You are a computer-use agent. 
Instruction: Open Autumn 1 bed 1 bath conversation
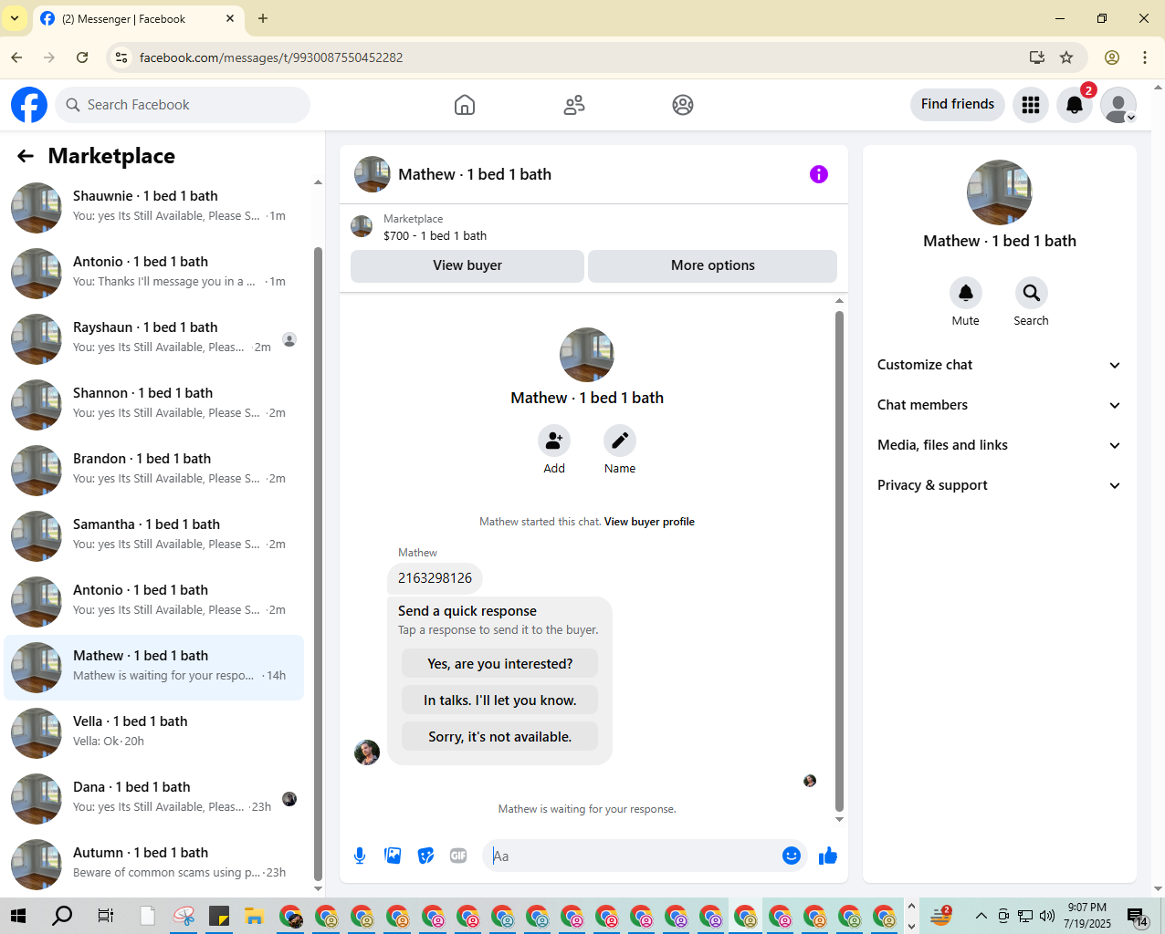pyautogui.click(x=154, y=865)
